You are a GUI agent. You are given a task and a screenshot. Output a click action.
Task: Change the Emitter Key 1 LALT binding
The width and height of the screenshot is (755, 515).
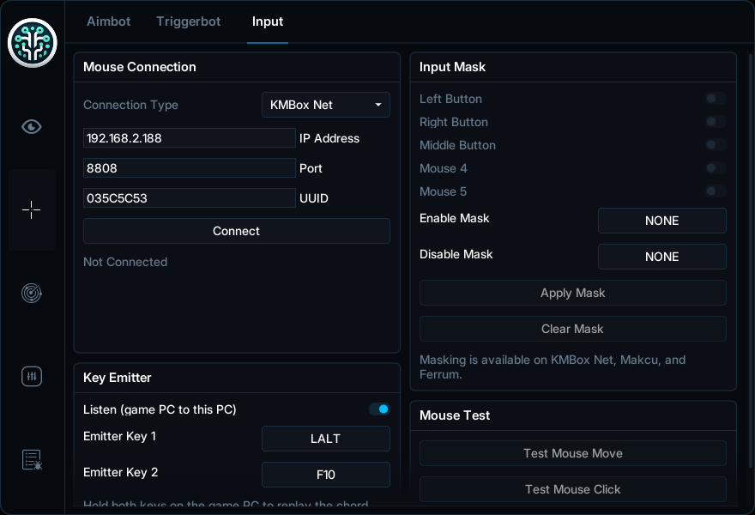coord(326,439)
